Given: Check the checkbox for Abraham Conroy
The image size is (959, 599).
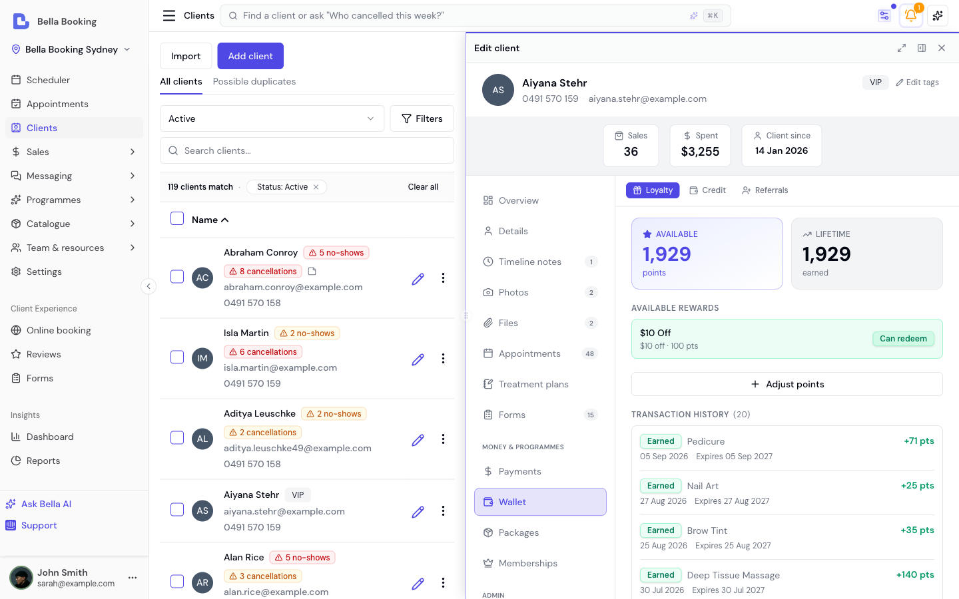Looking at the screenshot, I should click(177, 277).
